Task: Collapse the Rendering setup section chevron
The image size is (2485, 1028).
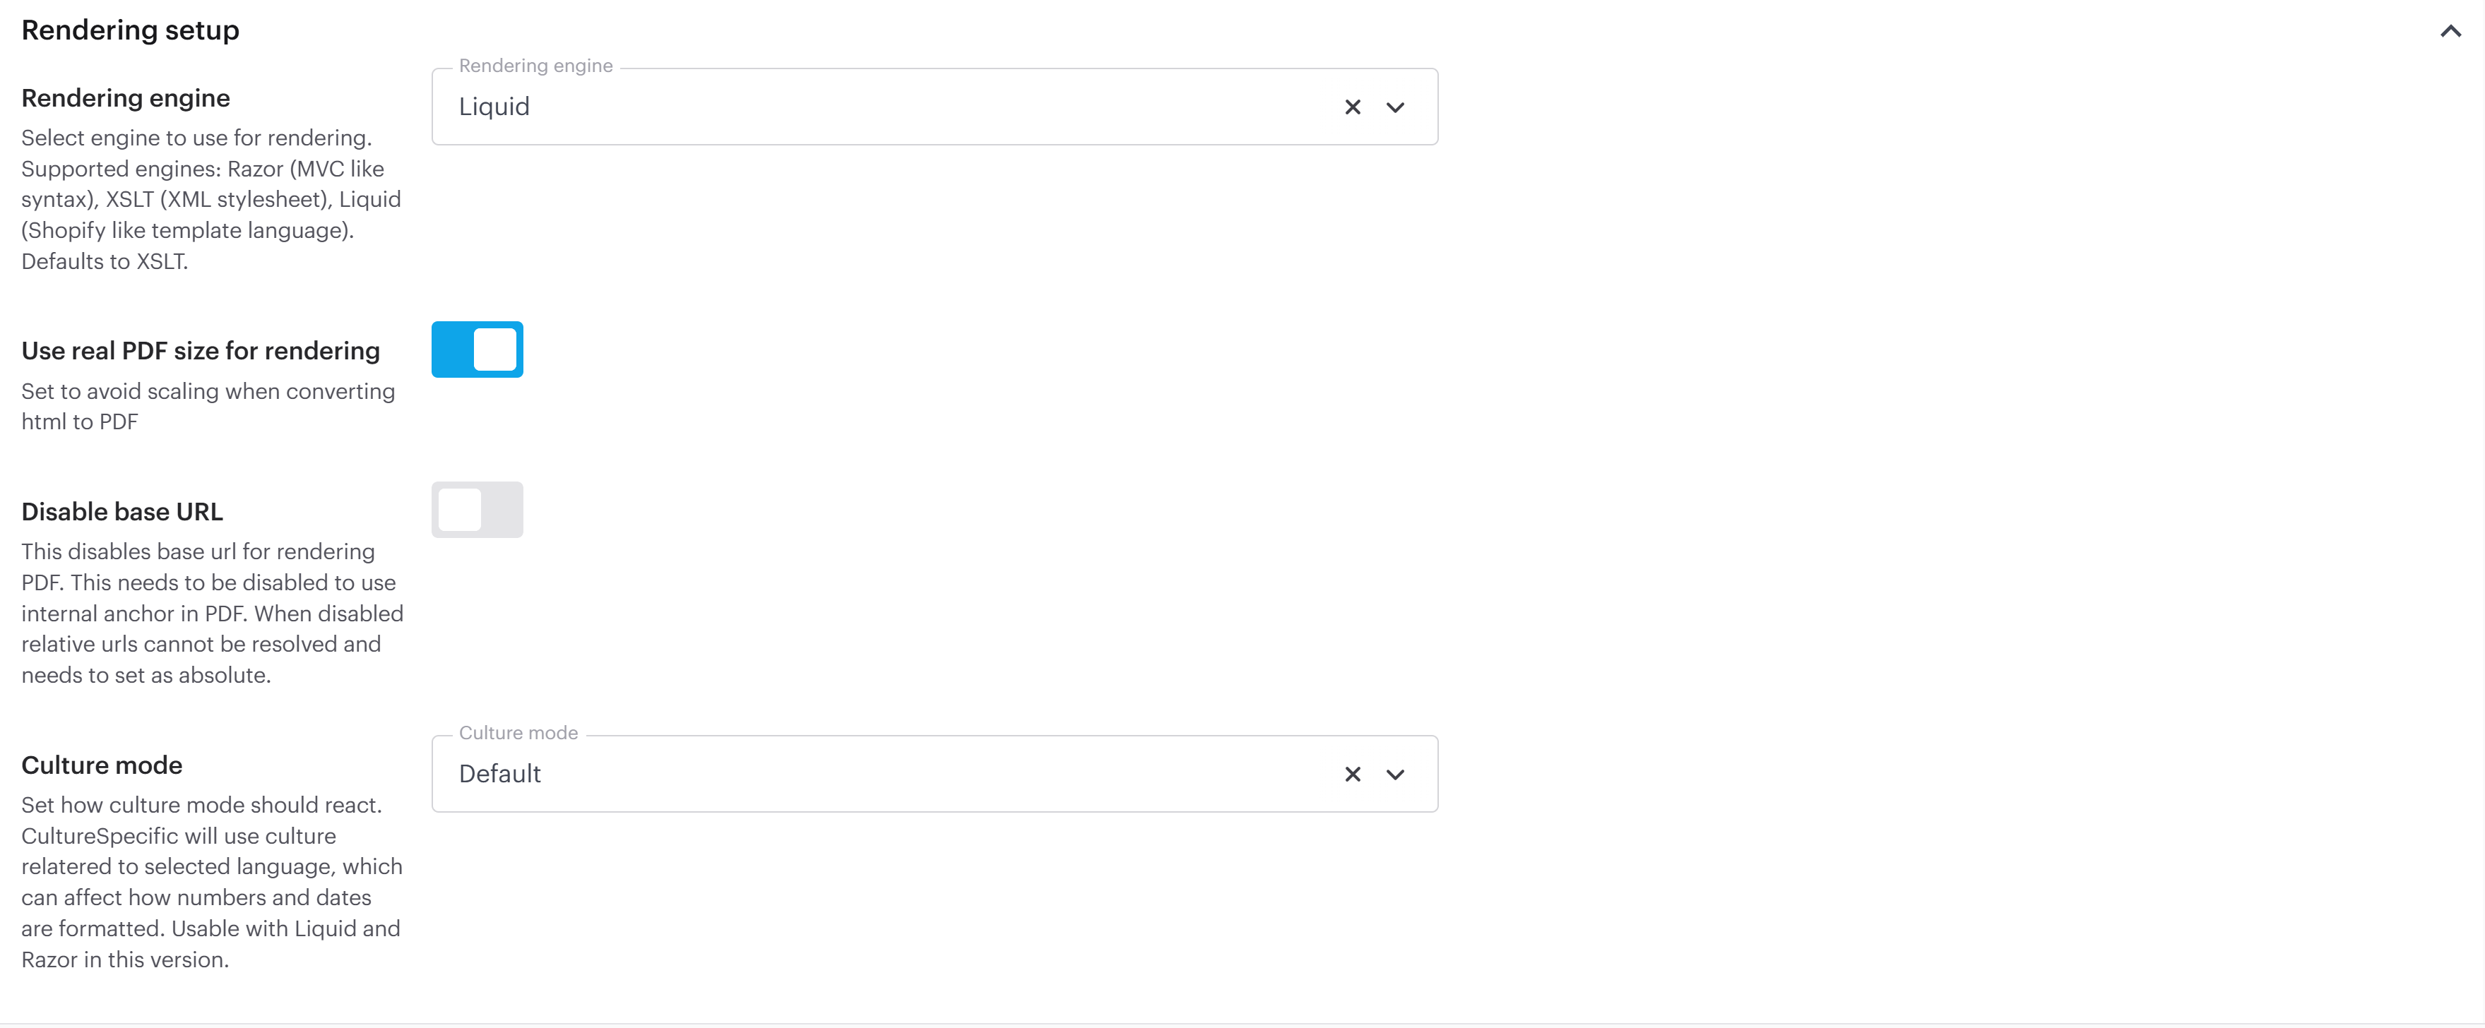Action: tap(2449, 32)
